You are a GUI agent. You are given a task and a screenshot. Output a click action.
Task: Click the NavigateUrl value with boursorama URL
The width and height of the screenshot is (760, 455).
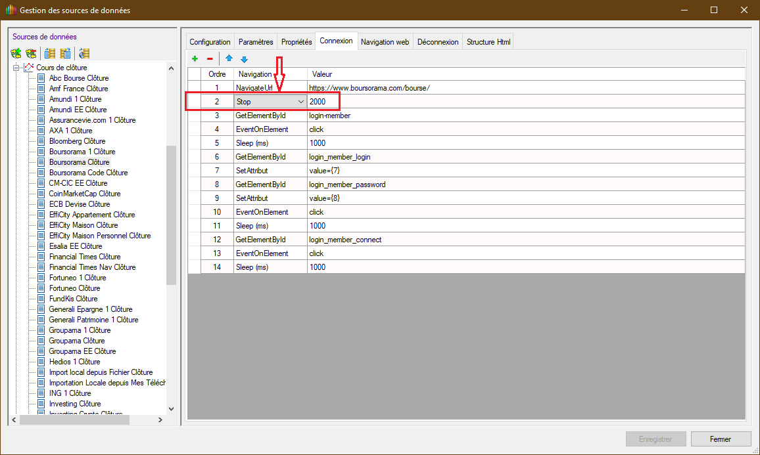(369, 88)
